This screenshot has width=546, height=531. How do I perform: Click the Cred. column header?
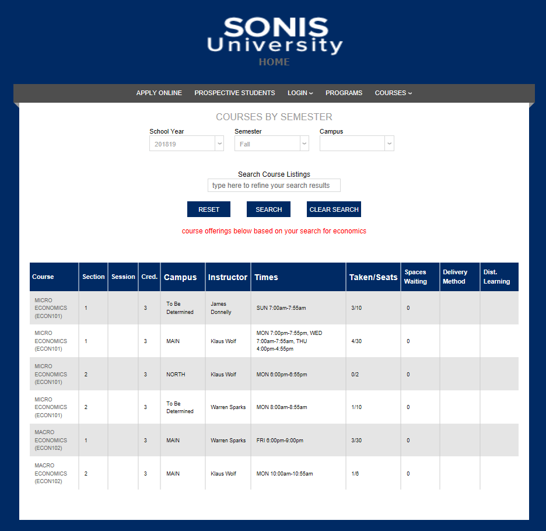(149, 277)
